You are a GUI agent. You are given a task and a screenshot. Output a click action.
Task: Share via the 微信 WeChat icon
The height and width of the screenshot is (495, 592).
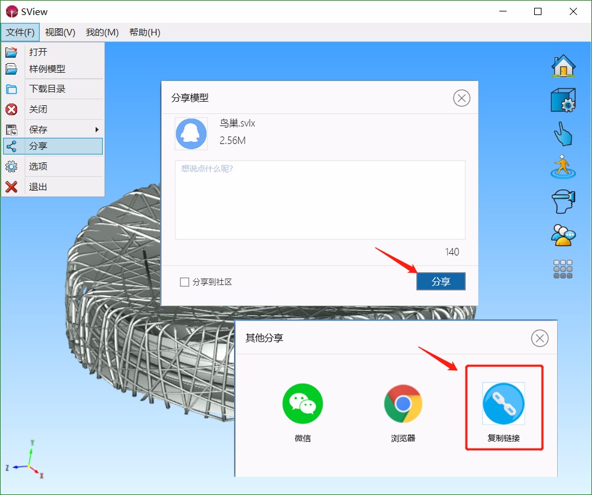tap(303, 404)
